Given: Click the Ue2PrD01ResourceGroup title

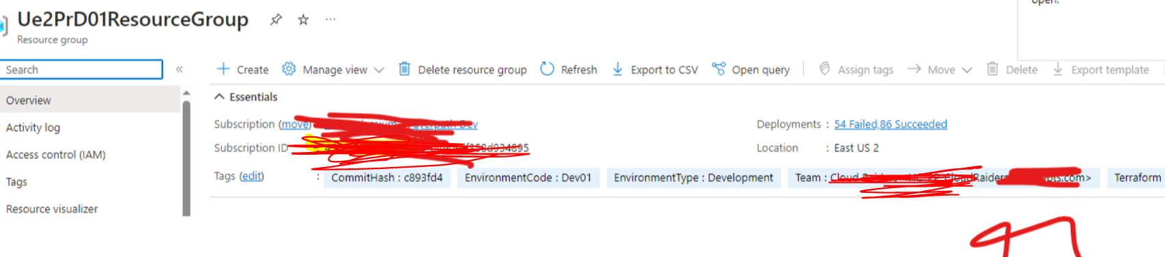Looking at the screenshot, I should 132,19.
